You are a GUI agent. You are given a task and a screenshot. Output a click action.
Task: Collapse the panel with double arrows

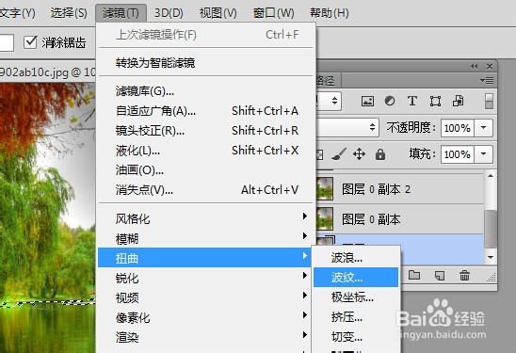474,67
